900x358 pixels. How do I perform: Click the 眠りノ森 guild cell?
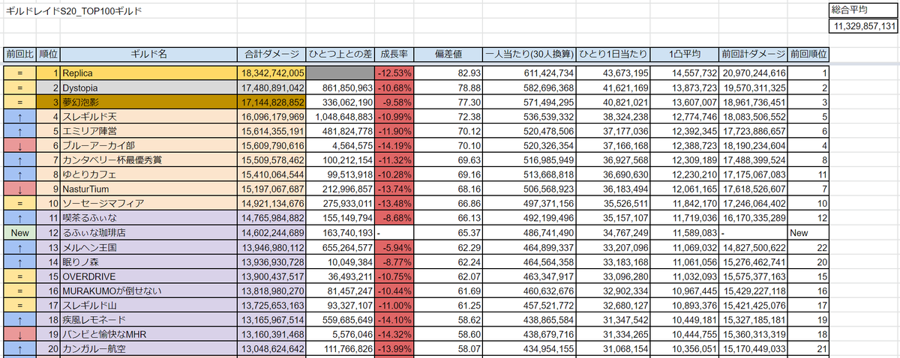pos(149,261)
